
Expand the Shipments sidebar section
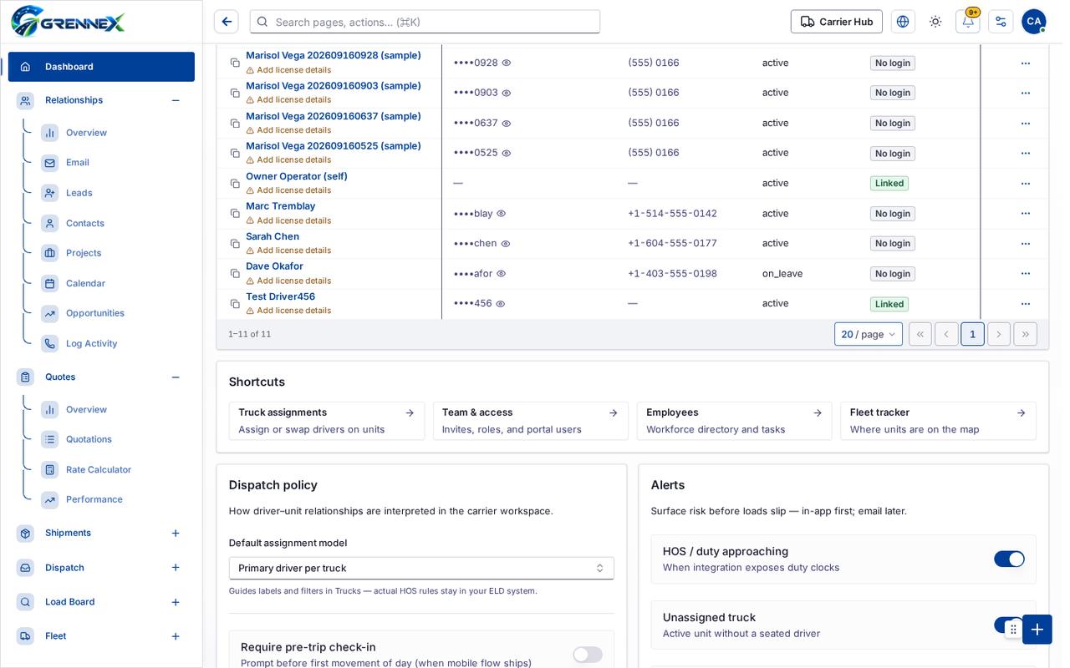pyautogui.click(x=176, y=533)
